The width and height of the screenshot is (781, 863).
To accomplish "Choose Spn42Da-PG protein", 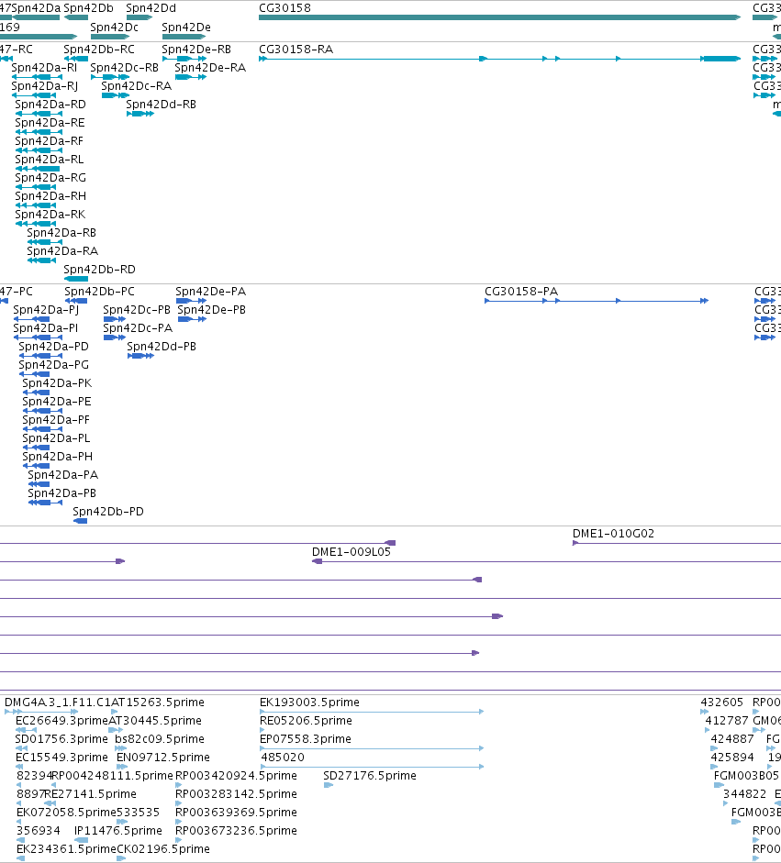I will point(53,364).
